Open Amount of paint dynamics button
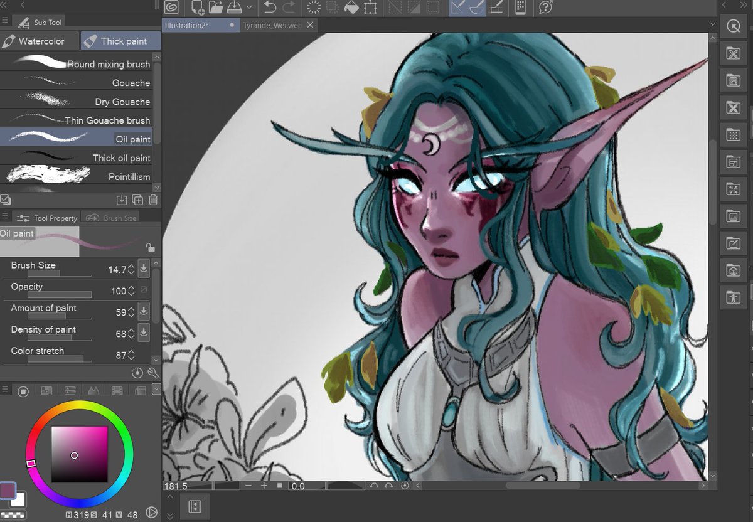 144,311
